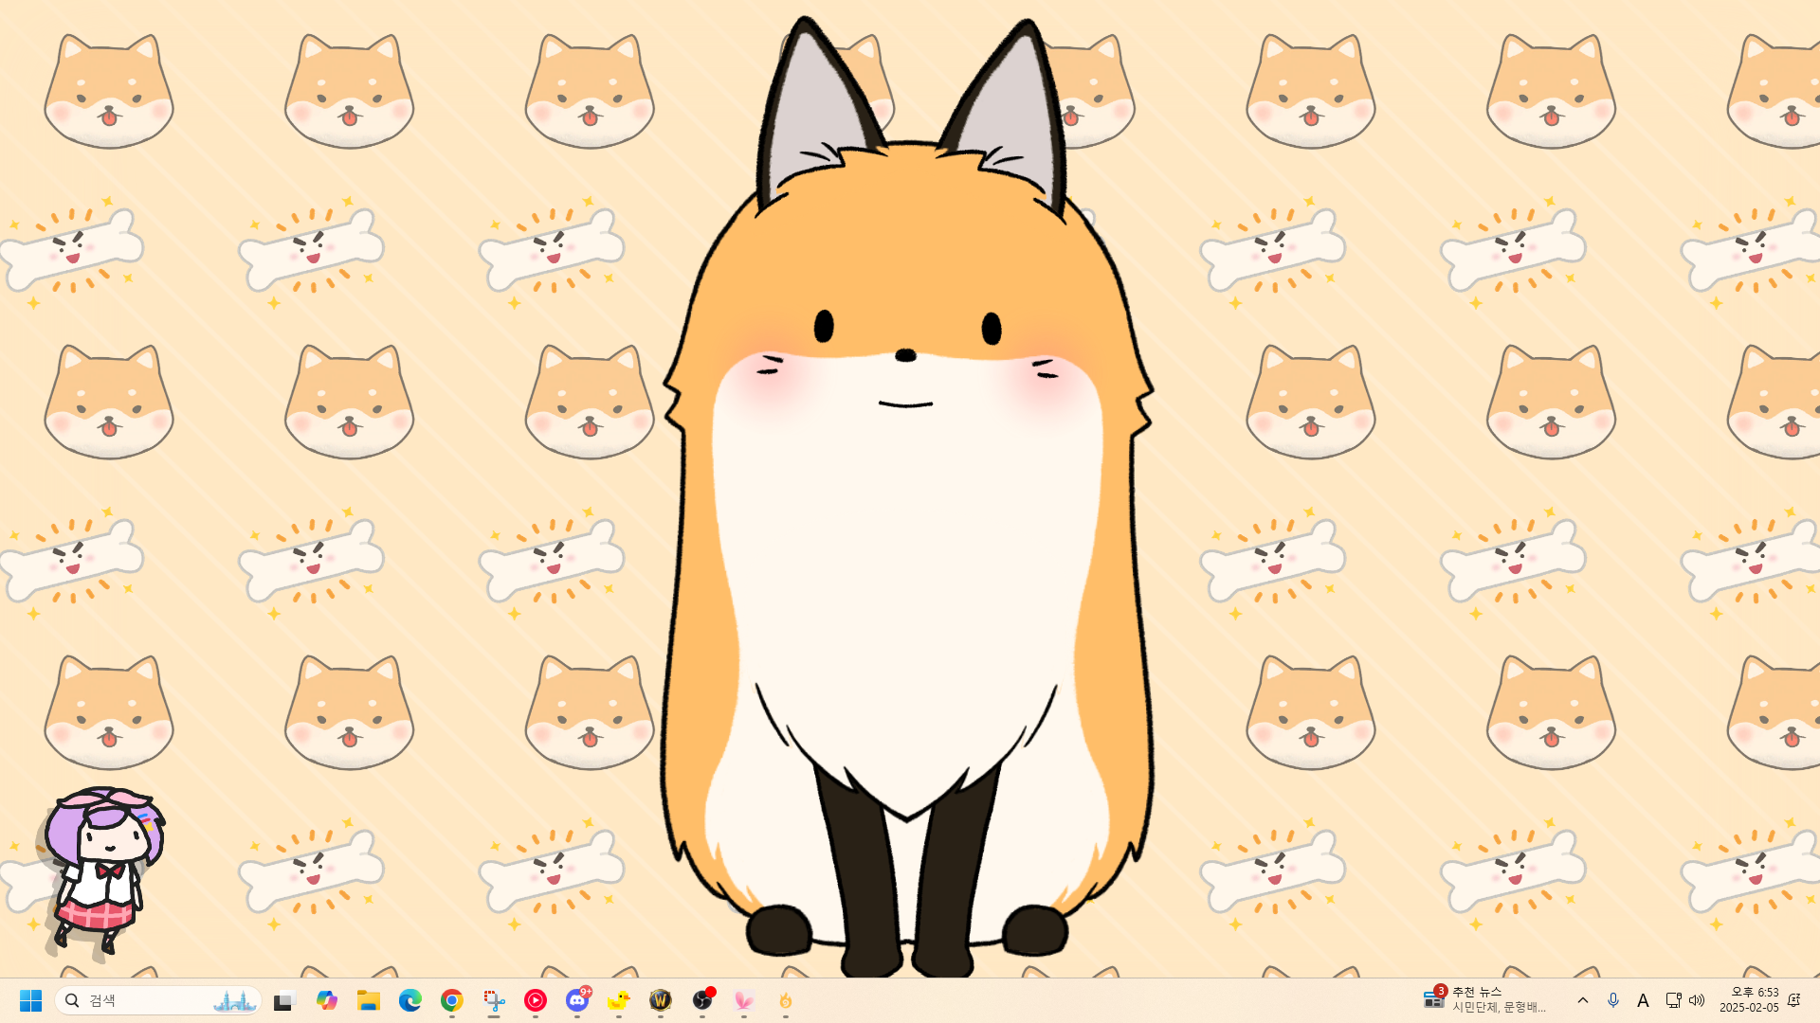
Task: Open Microsoft Edge browser
Action: (x=410, y=1000)
